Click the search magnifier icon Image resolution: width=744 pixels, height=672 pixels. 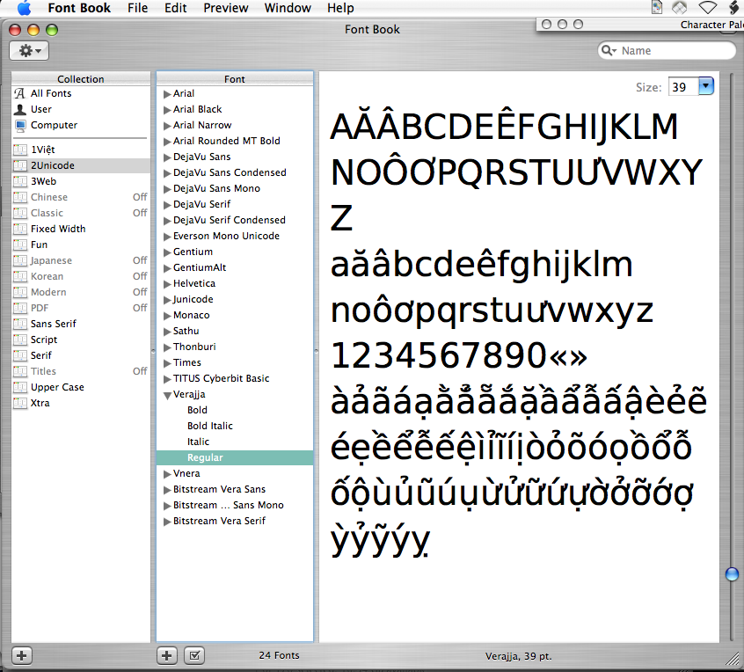click(609, 50)
